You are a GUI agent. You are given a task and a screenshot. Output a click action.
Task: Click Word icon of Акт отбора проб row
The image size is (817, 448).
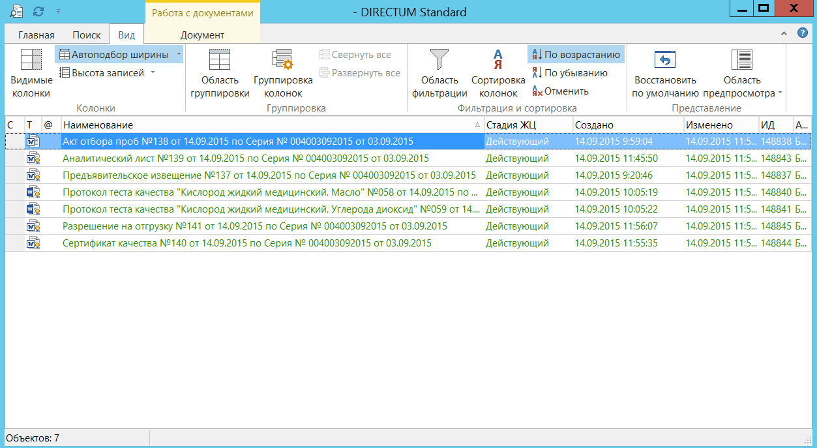pyautogui.click(x=33, y=142)
